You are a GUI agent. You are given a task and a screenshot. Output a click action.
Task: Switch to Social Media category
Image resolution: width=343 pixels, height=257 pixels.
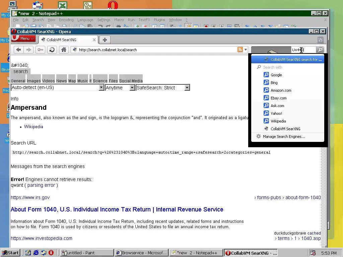[x=131, y=81]
